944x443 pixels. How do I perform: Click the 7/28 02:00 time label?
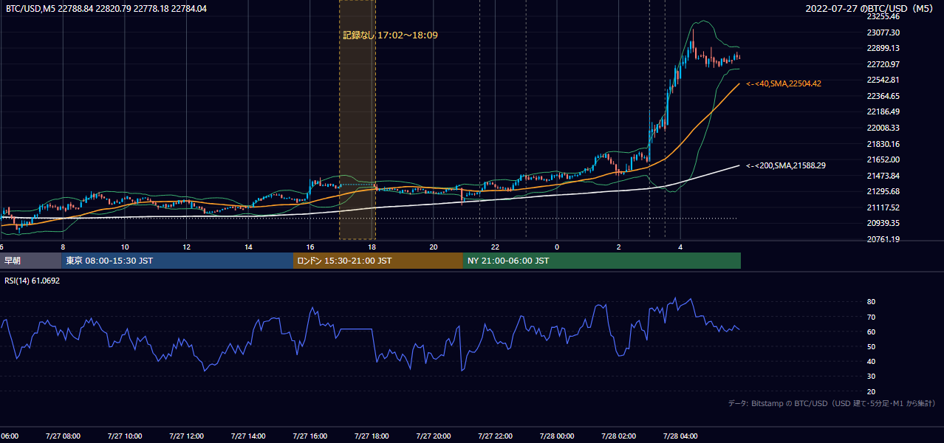click(618, 436)
